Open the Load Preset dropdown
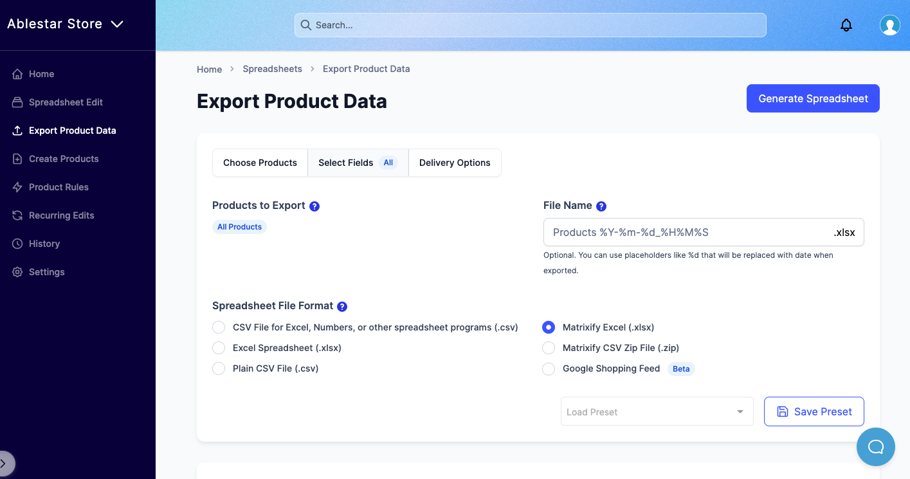Screen dimensions: 910x479 (657, 411)
